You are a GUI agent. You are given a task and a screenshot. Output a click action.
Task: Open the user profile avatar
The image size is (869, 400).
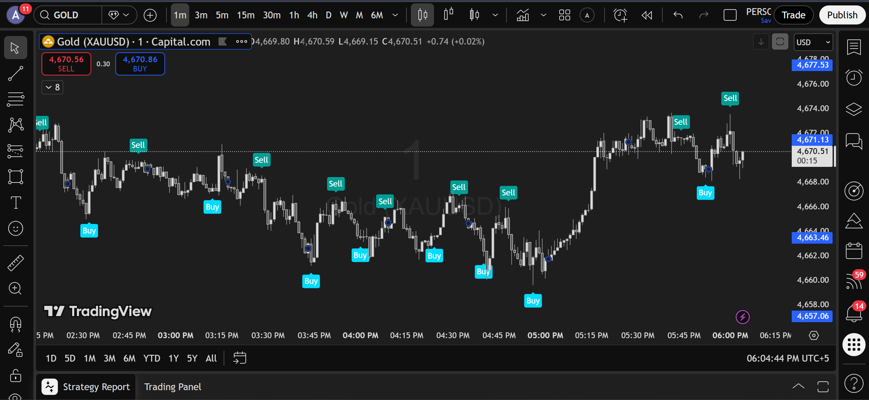[16, 15]
